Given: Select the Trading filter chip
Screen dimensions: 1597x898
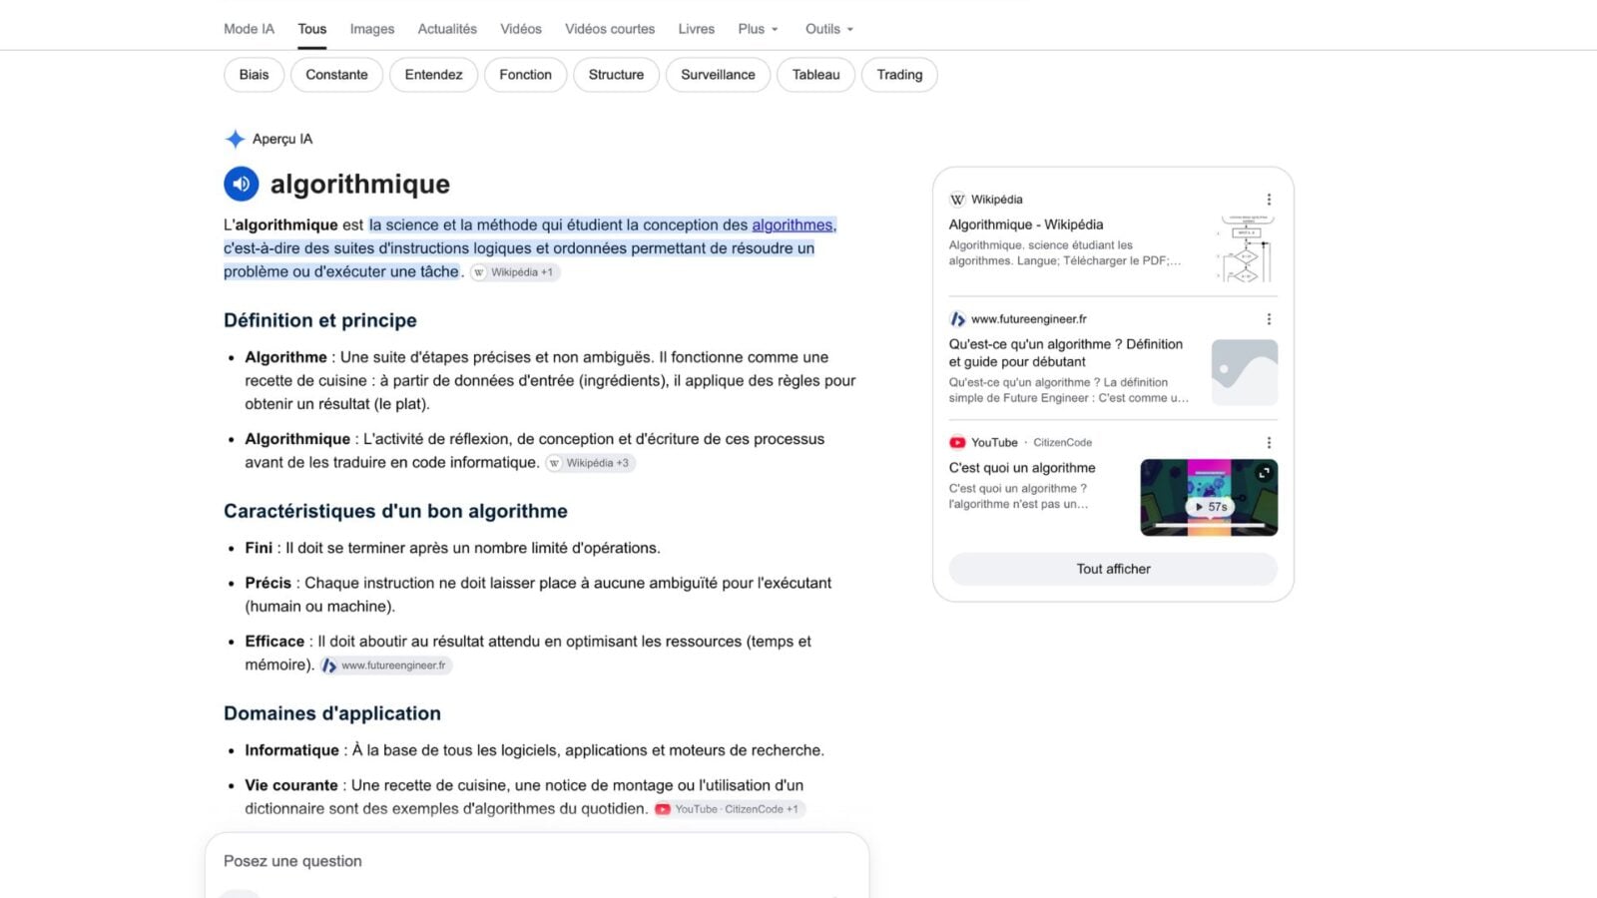Looking at the screenshot, I should click(899, 75).
